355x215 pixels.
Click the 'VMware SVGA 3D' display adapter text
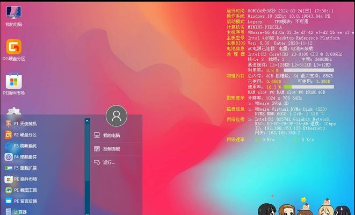point(271,103)
